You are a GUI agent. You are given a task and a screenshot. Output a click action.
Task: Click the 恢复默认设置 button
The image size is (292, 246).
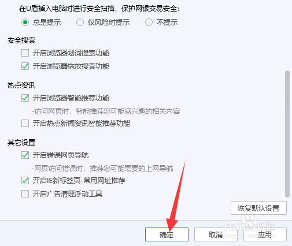(258, 208)
